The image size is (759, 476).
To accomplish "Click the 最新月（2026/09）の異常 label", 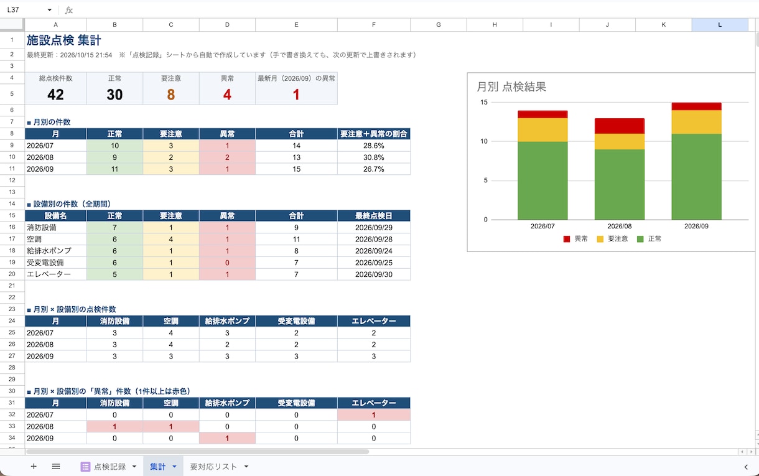I will [296, 78].
